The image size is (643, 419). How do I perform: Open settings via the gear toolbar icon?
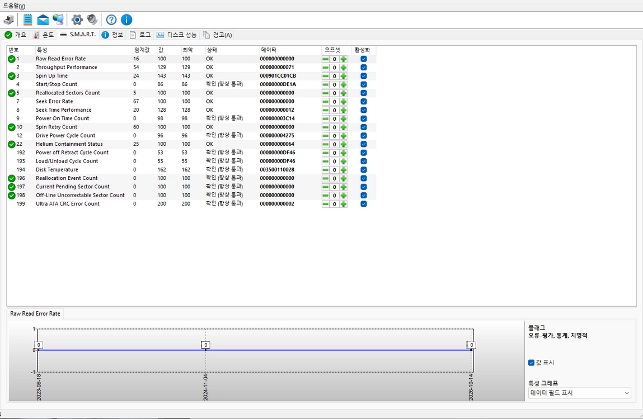(x=77, y=20)
